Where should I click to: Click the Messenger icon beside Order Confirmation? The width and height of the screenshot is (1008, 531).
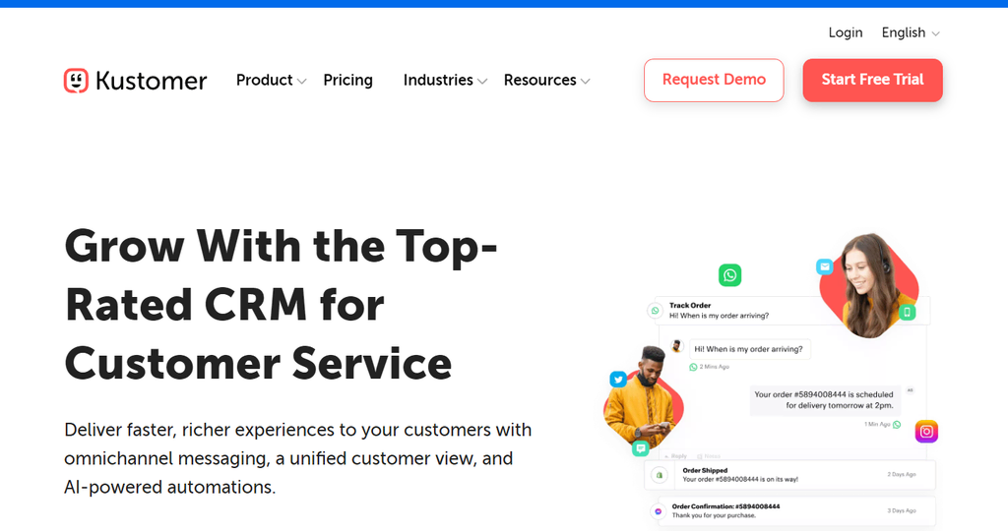click(658, 511)
